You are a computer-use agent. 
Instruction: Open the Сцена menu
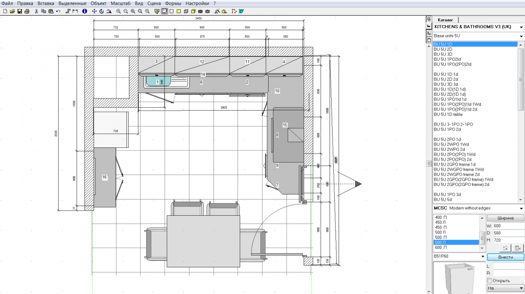[154, 3]
